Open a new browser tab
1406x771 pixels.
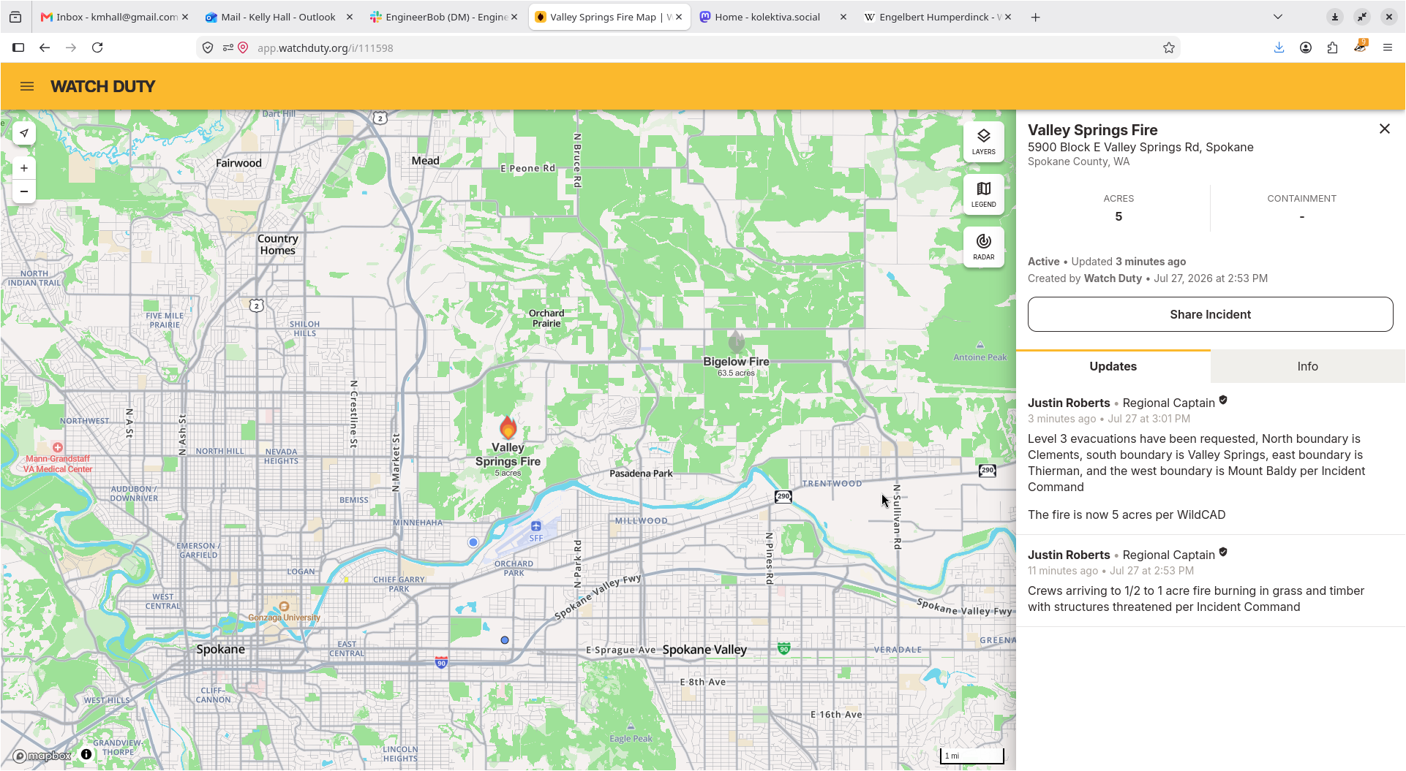coord(1035,17)
